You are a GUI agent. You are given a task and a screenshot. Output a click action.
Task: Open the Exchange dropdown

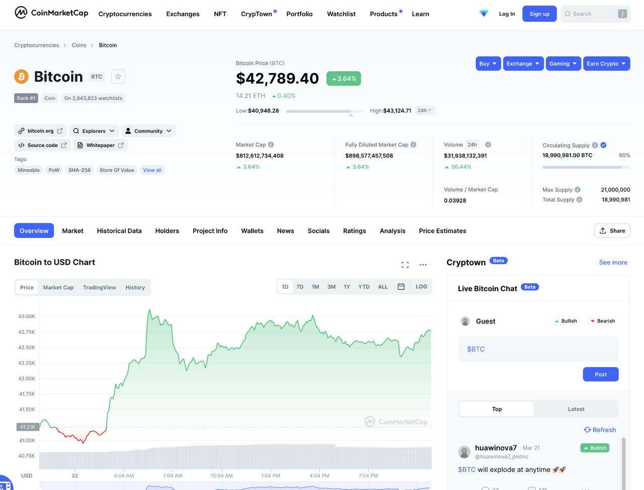tap(523, 63)
